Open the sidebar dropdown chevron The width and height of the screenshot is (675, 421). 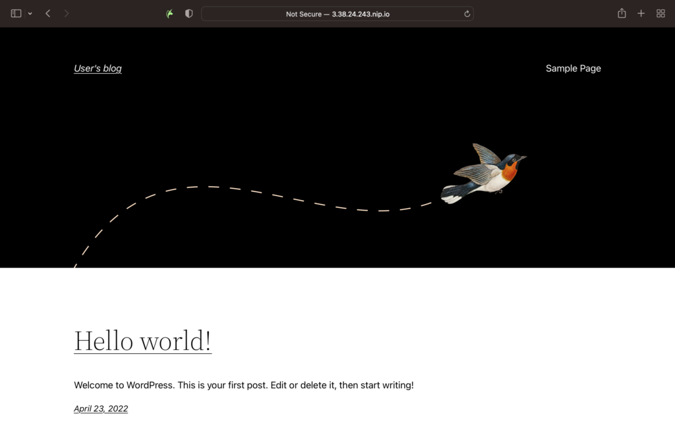(30, 14)
